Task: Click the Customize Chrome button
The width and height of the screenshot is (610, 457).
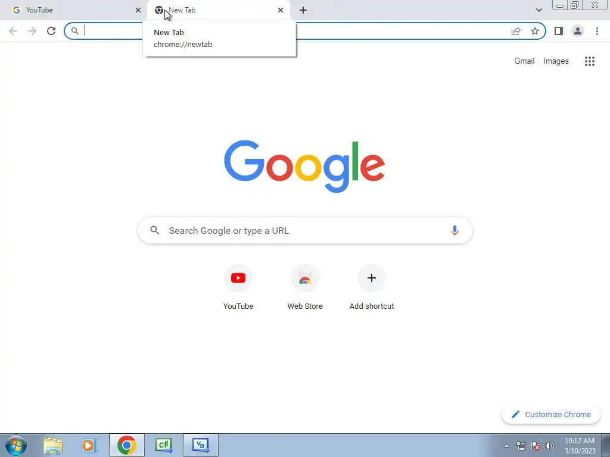Action: [x=551, y=414]
